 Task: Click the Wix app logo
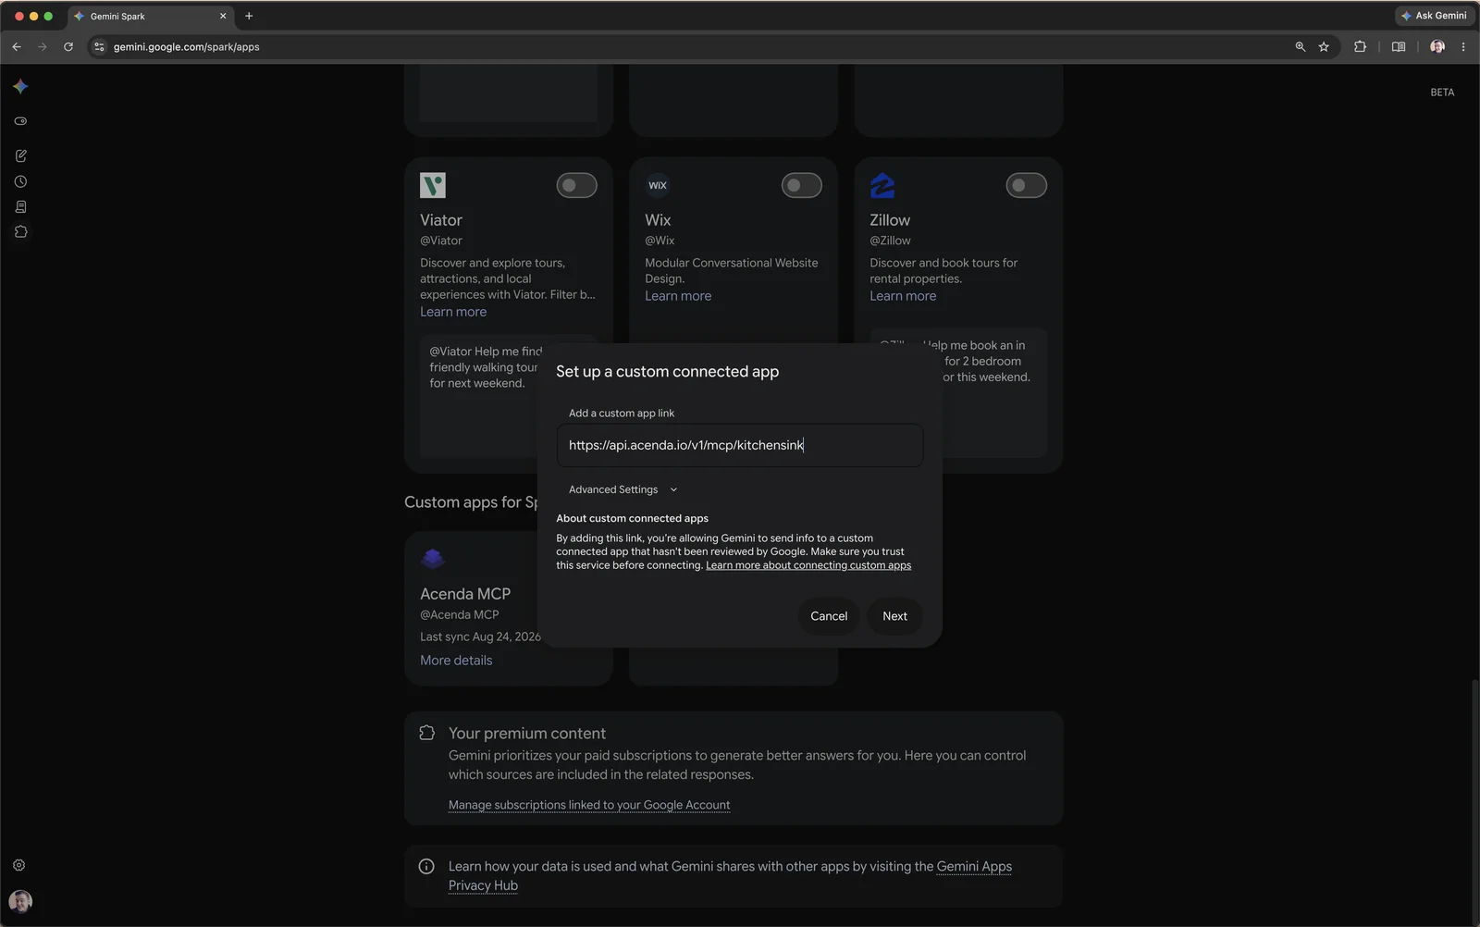tap(658, 185)
